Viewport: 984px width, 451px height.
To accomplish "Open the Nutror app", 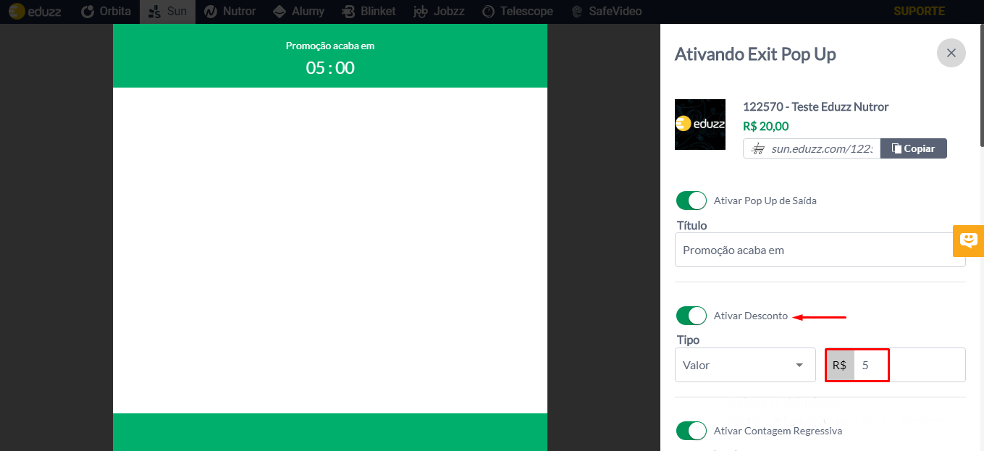I will coord(230,12).
